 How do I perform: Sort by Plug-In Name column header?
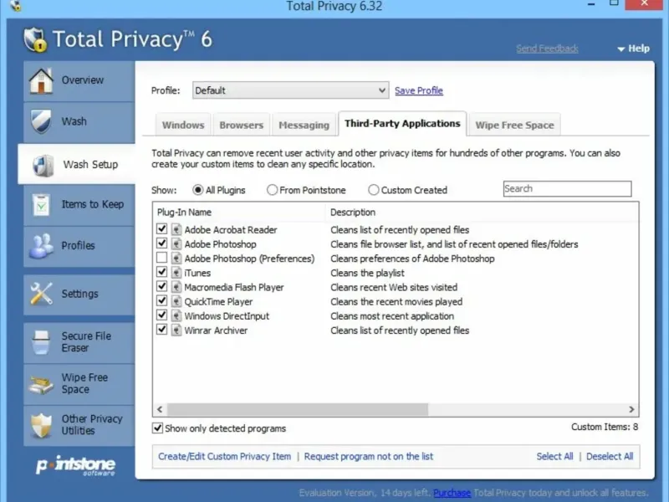point(239,213)
